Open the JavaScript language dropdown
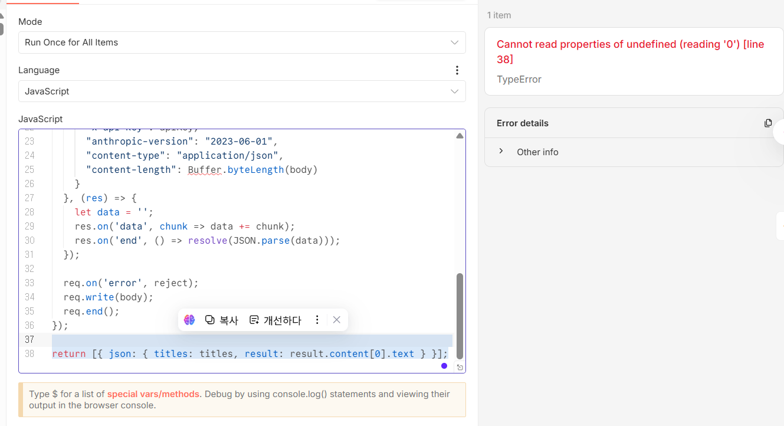Screen dimensions: 784x426 click(242, 91)
